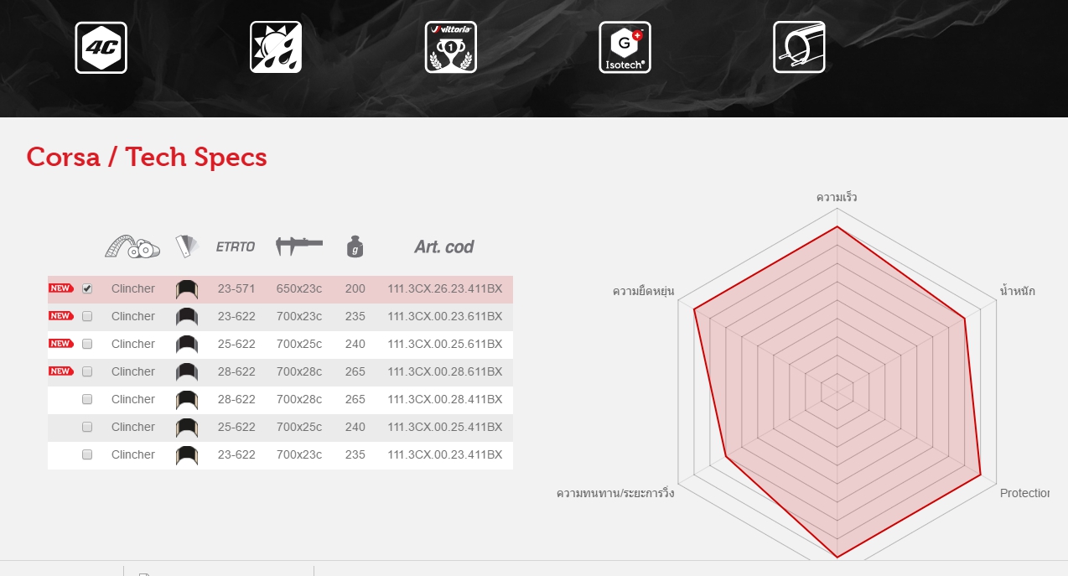Select article code 111.3CX.00.28.611BX
1068x576 pixels.
click(x=445, y=371)
